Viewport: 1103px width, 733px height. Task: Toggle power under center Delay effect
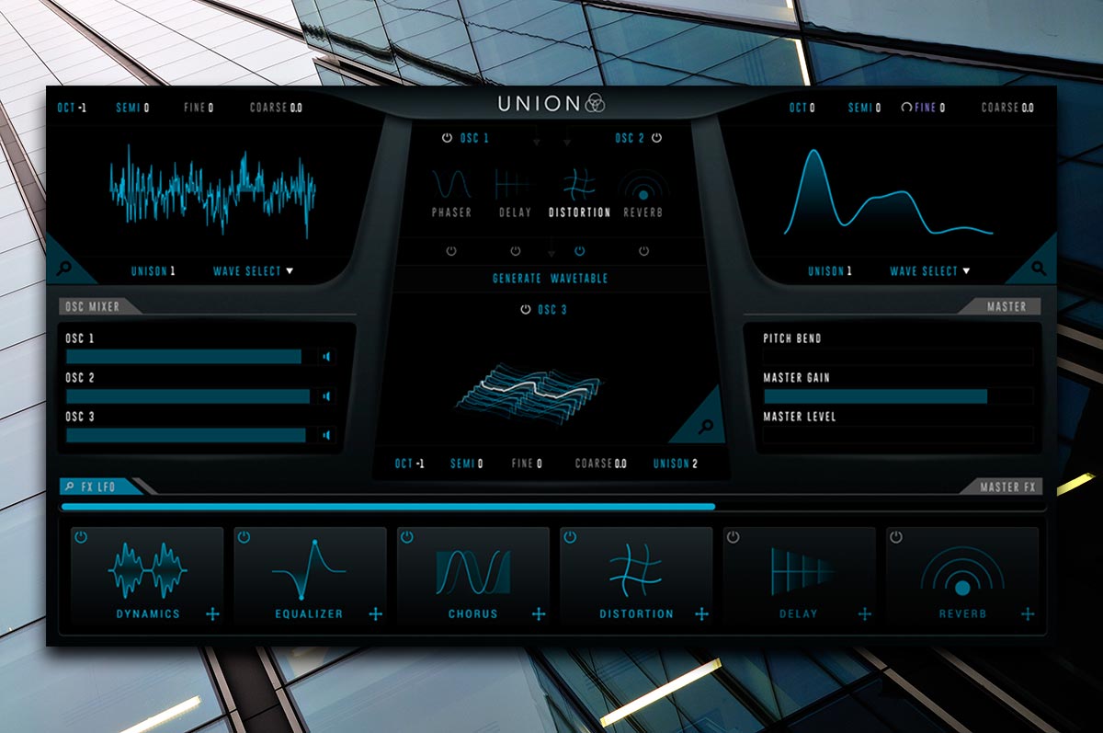(515, 251)
